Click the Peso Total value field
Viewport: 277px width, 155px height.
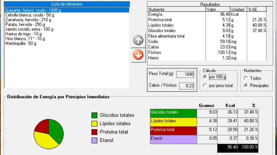pos(185,74)
